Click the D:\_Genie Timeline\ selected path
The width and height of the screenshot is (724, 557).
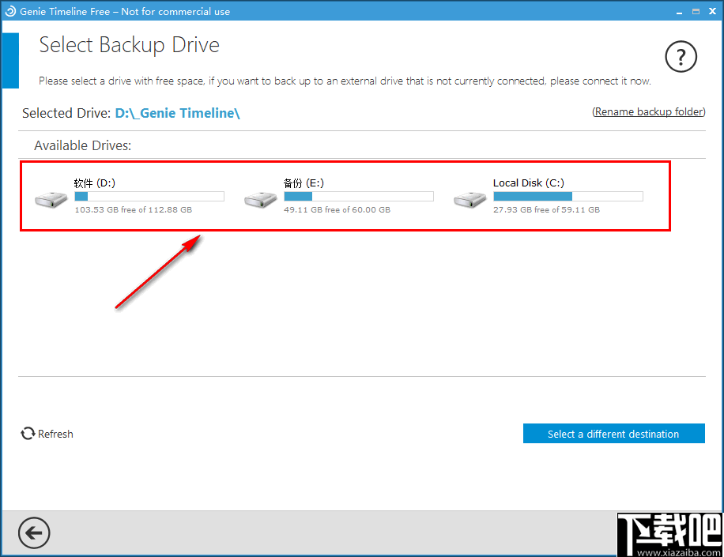(177, 113)
